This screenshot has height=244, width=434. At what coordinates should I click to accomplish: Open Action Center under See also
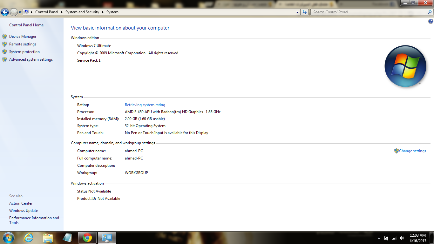click(x=21, y=203)
